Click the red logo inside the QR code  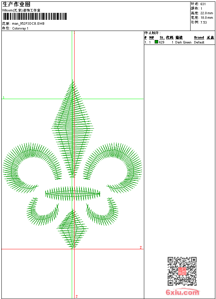click(x=182, y=271)
